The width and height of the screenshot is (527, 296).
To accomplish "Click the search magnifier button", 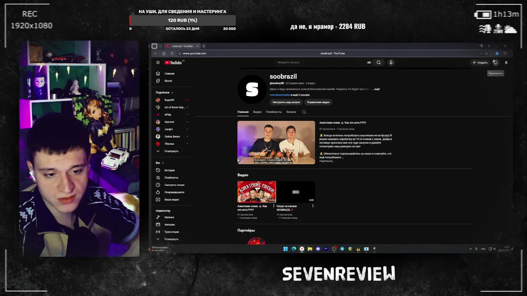I will 378,62.
